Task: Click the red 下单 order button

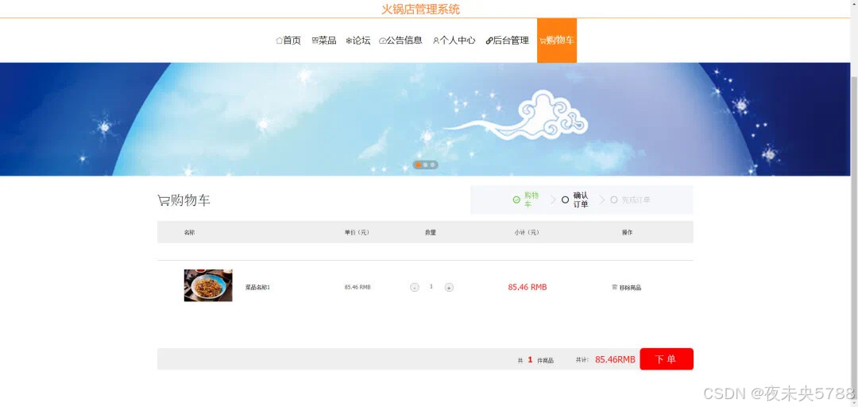Action: click(x=667, y=359)
